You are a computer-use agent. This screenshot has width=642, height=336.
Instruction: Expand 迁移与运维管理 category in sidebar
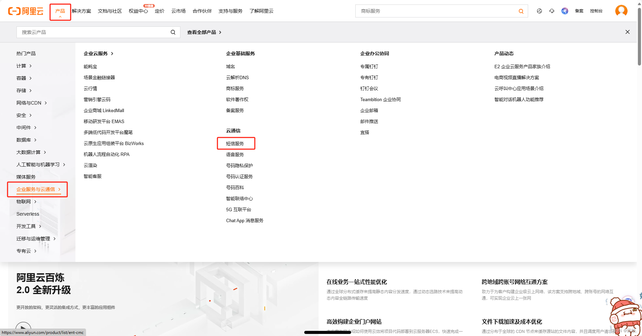pos(36,239)
